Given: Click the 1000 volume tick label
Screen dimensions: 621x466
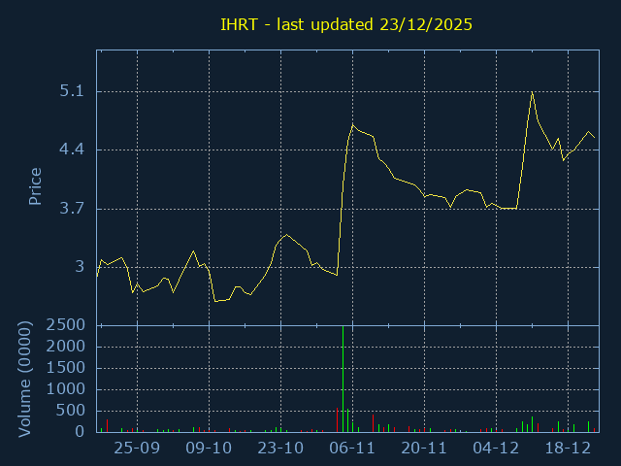Looking at the screenshot, I should coord(66,389).
